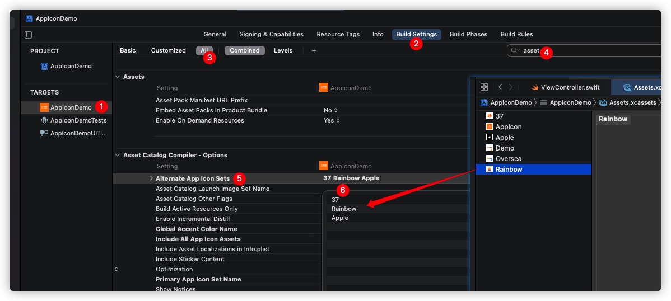Screen dimensions: 671x301
Task: Click the Swift icon on ViewController.swift tab
Action: pyautogui.click(x=535, y=87)
